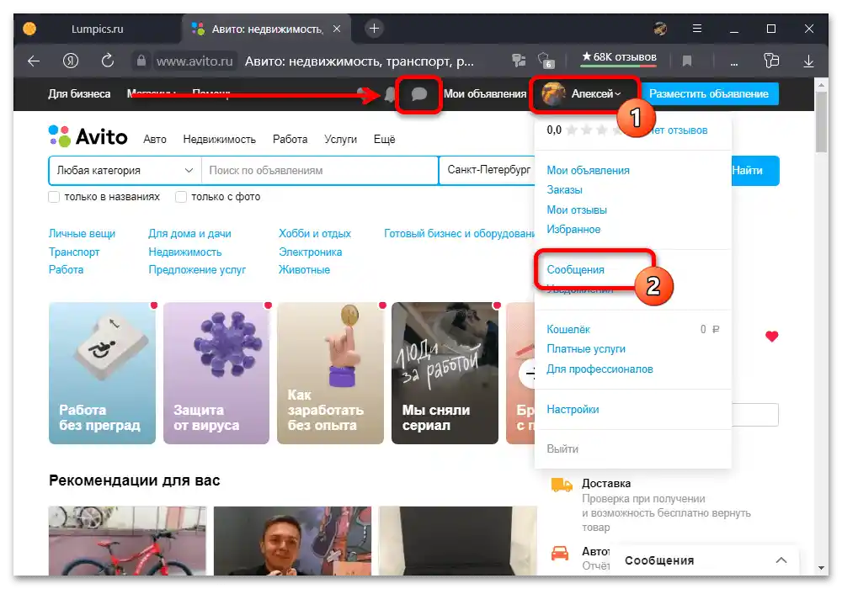This screenshot has height=589, width=842.
Task: Open Avito messages speech bubble icon
Action: tap(418, 94)
